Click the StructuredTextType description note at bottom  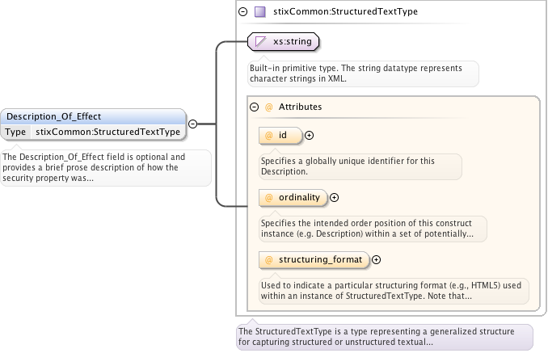pos(384,337)
